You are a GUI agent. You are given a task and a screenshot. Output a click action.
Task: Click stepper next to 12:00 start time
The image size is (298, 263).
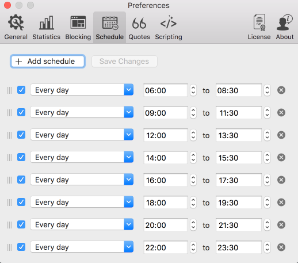coord(193,135)
